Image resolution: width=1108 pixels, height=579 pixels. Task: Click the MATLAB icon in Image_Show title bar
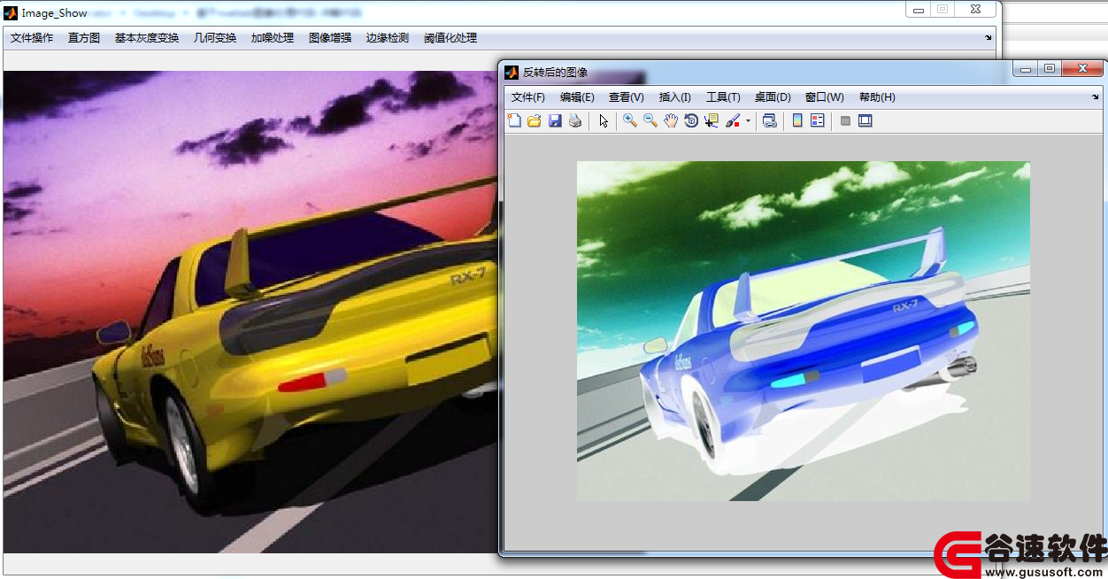tap(11, 12)
